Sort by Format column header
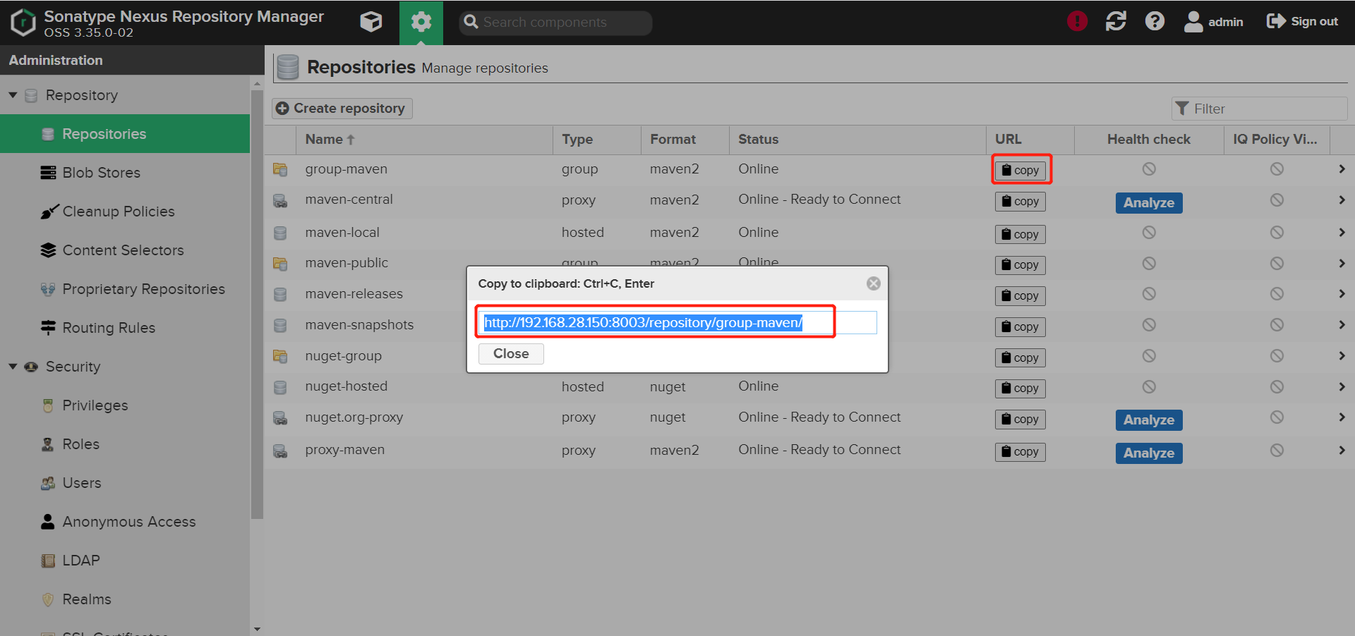Screen dimensions: 1355x636 (685, 140)
